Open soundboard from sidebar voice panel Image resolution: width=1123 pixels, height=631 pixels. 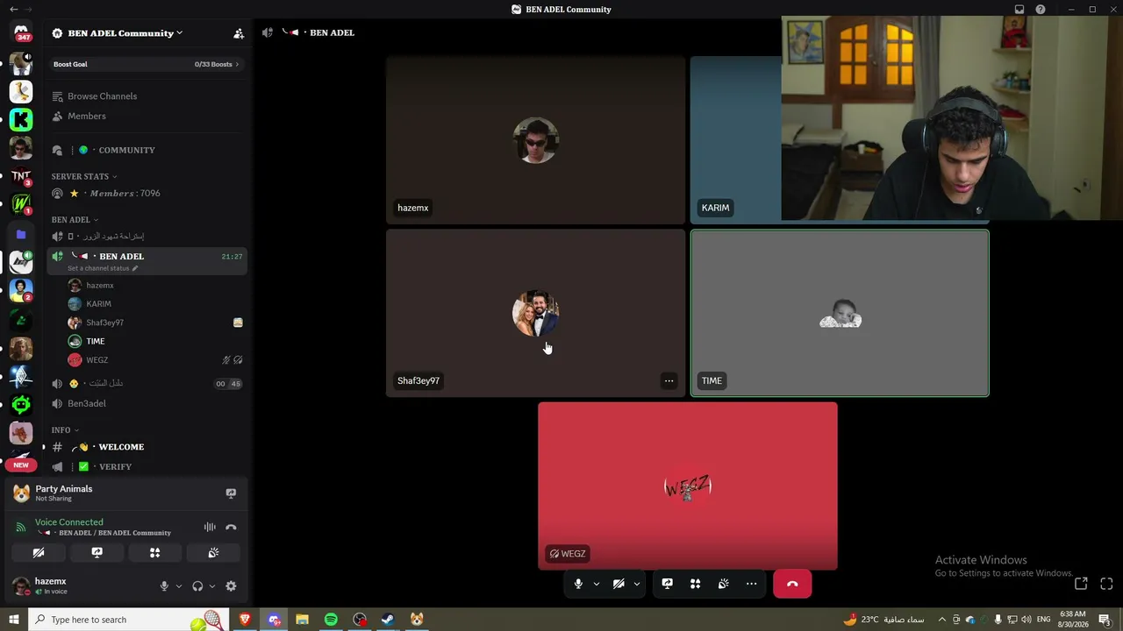point(213,553)
